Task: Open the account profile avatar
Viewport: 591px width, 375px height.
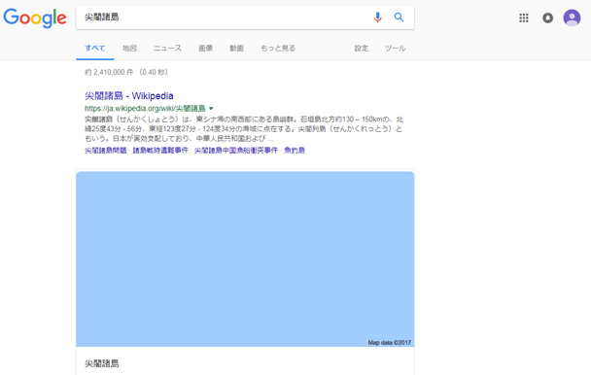Action: tap(572, 17)
